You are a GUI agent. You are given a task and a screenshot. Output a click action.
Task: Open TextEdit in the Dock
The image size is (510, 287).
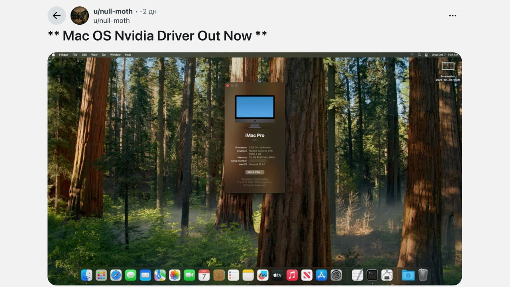point(357,275)
